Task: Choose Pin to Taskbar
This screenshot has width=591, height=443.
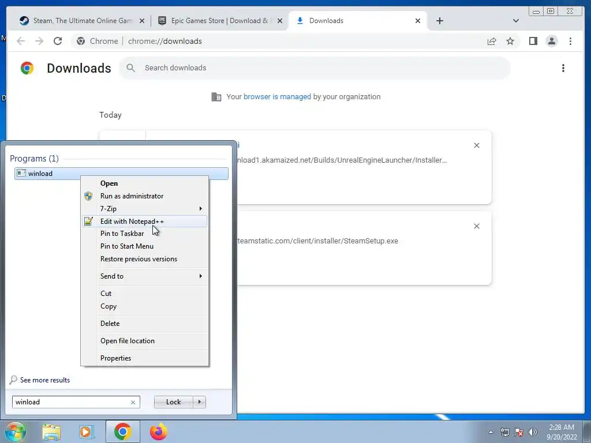Action: pos(145,234)
